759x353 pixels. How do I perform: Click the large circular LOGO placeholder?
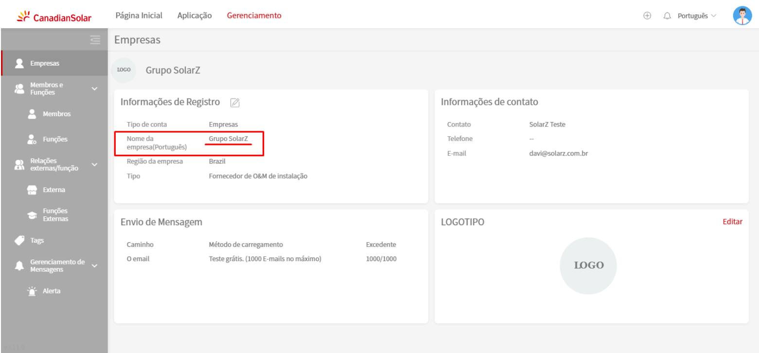coord(588,265)
